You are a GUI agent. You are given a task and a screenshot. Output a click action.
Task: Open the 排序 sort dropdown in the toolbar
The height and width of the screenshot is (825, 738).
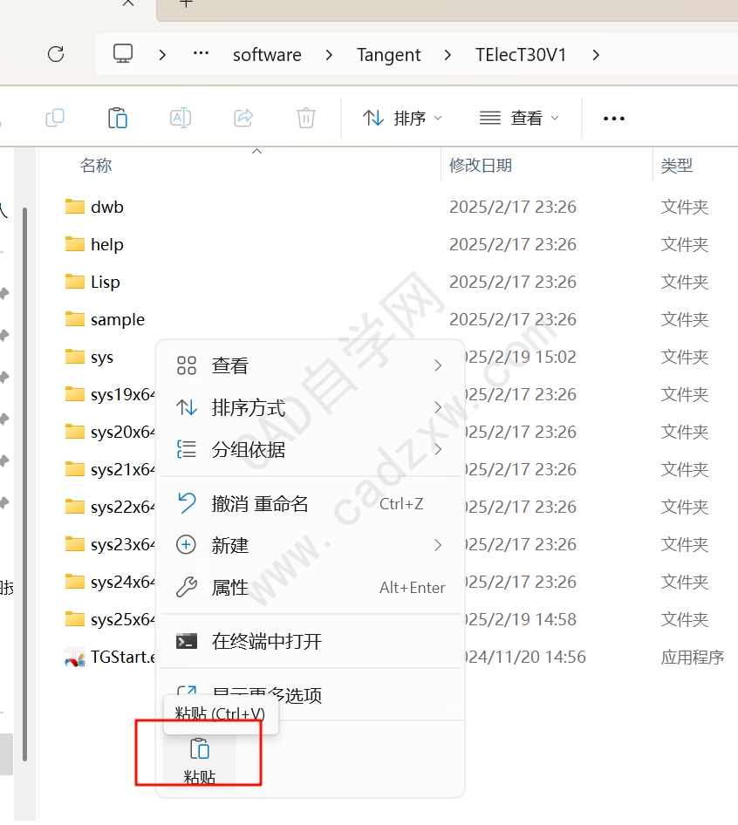[x=402, y=118]
